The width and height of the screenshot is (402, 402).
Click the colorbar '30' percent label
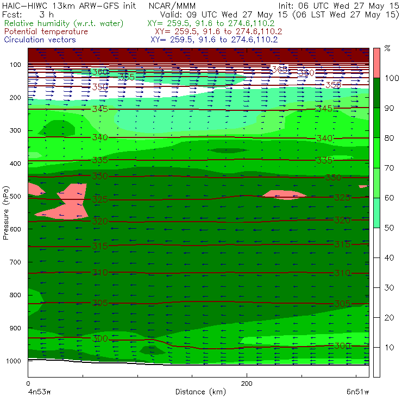[x=390, y=288]
